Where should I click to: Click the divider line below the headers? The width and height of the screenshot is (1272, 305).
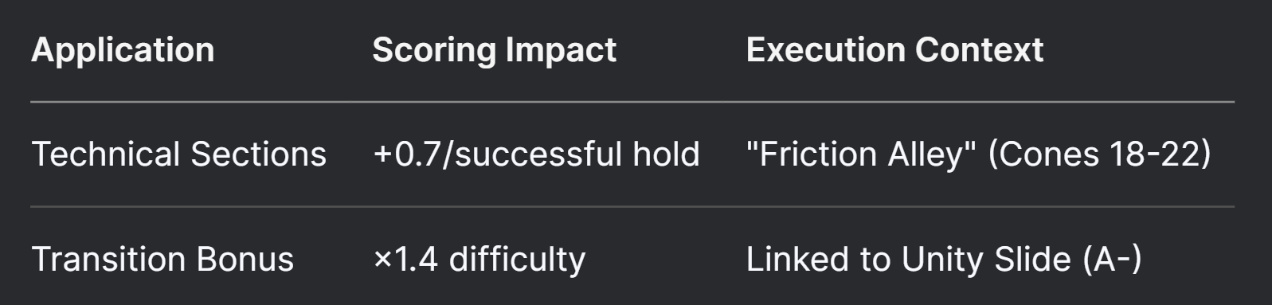632,102
